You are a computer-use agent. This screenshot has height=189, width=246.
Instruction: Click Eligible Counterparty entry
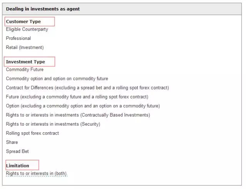tap(27, 29)
